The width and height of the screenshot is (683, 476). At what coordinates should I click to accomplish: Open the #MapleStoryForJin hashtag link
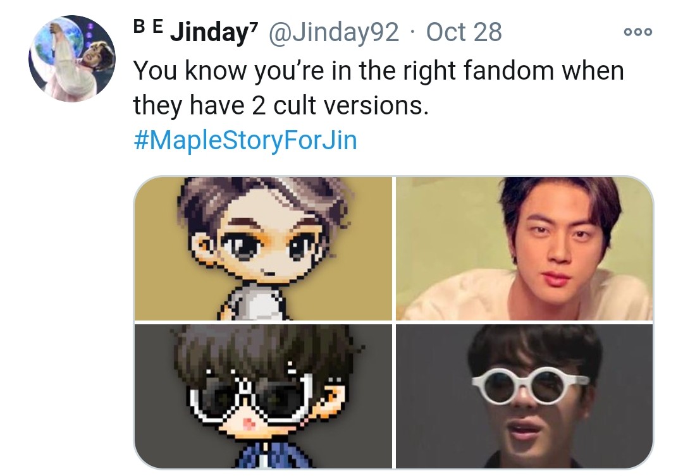click(x=245, y=140)
